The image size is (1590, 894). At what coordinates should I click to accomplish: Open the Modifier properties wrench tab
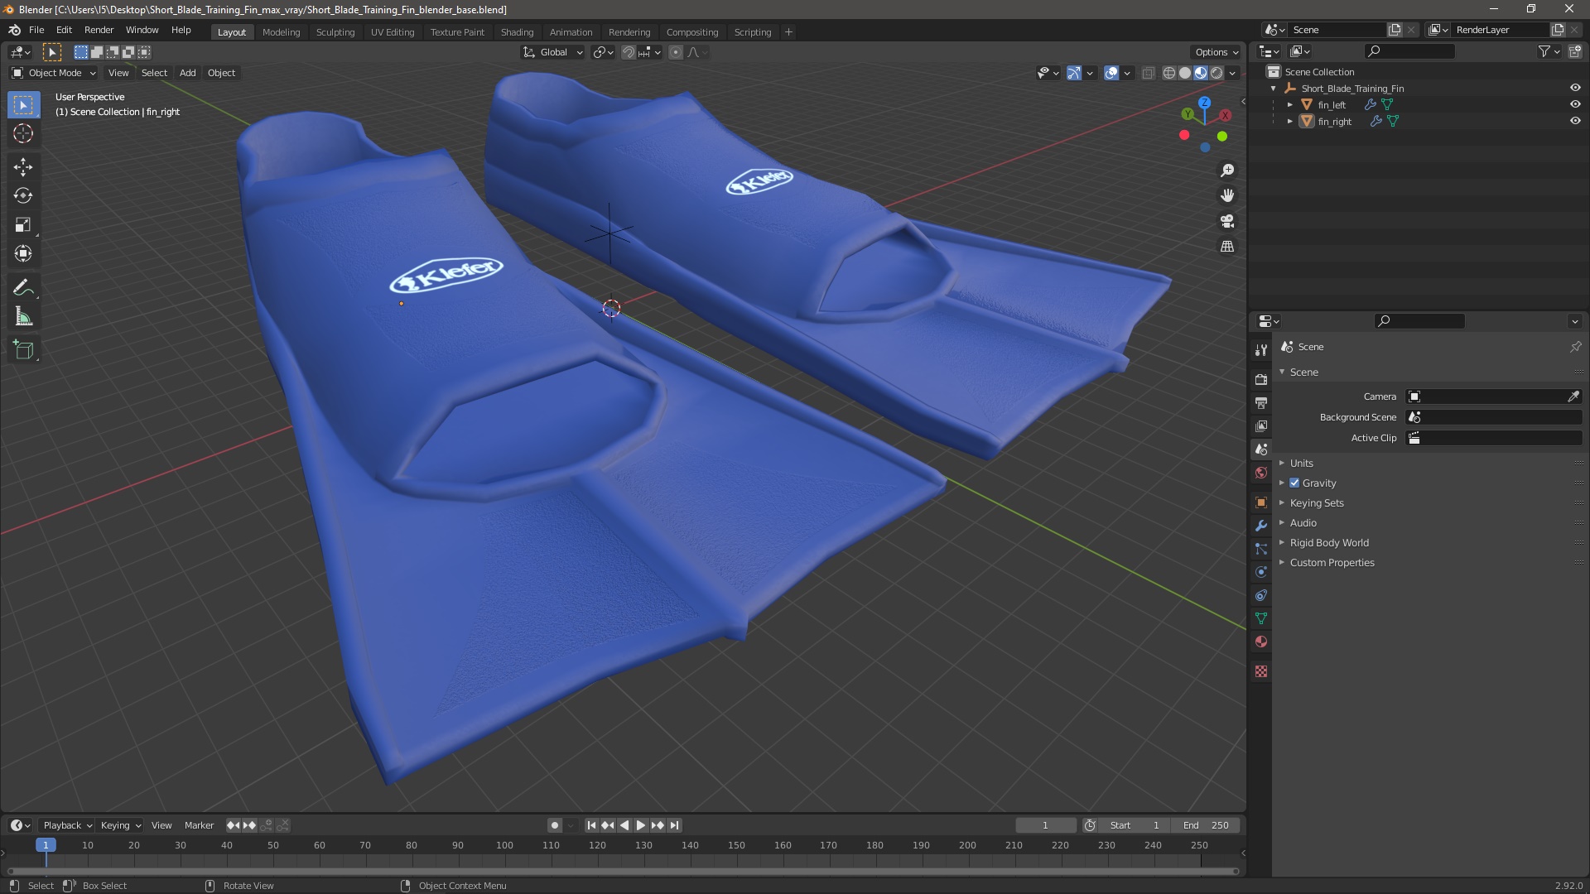pyautogui.click(x=1261, y=526)
